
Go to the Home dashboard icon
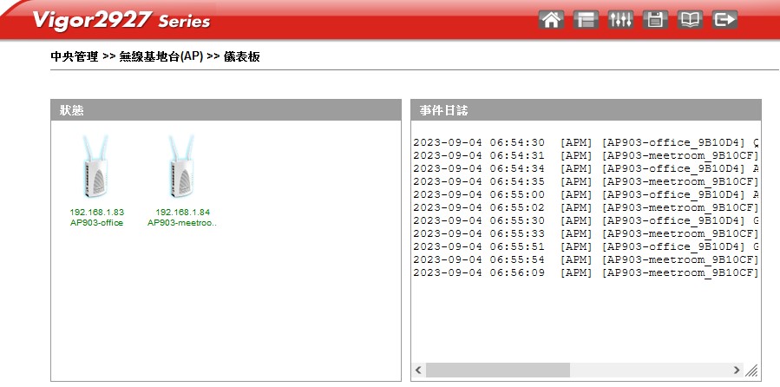coord(551,20)
